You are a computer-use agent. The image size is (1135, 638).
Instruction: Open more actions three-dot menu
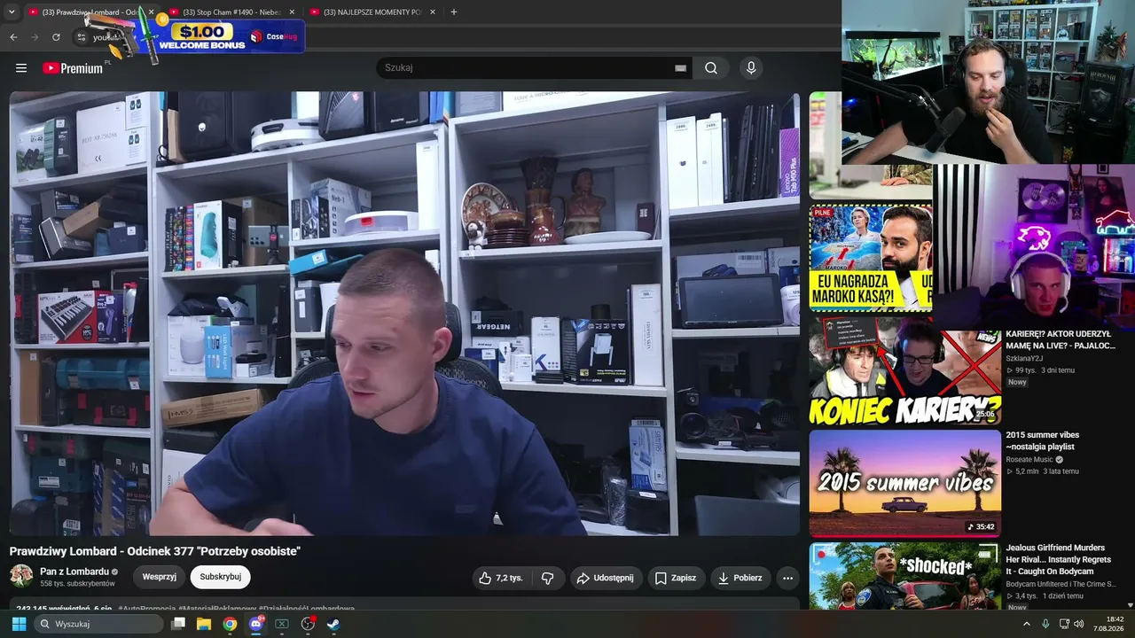[787, 578]
